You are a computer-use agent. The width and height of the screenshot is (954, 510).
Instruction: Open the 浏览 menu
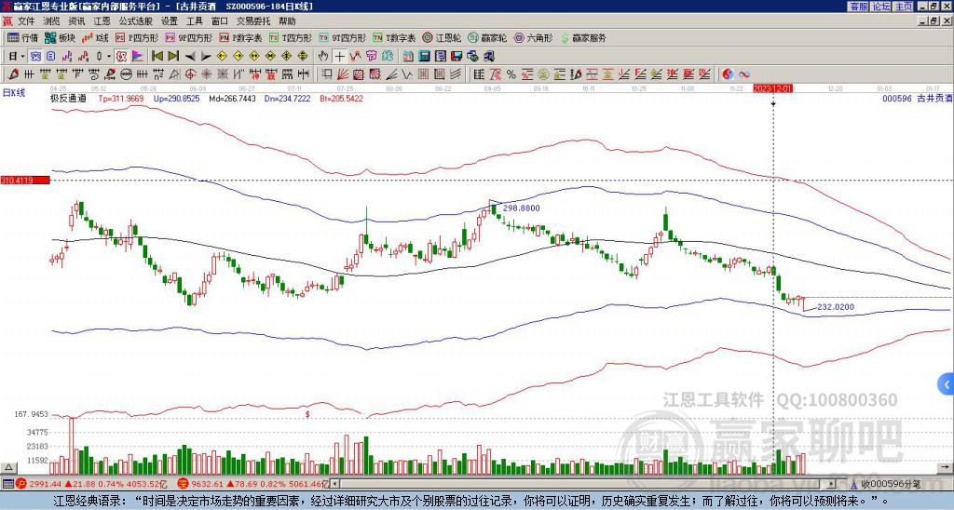coord(51,21)
